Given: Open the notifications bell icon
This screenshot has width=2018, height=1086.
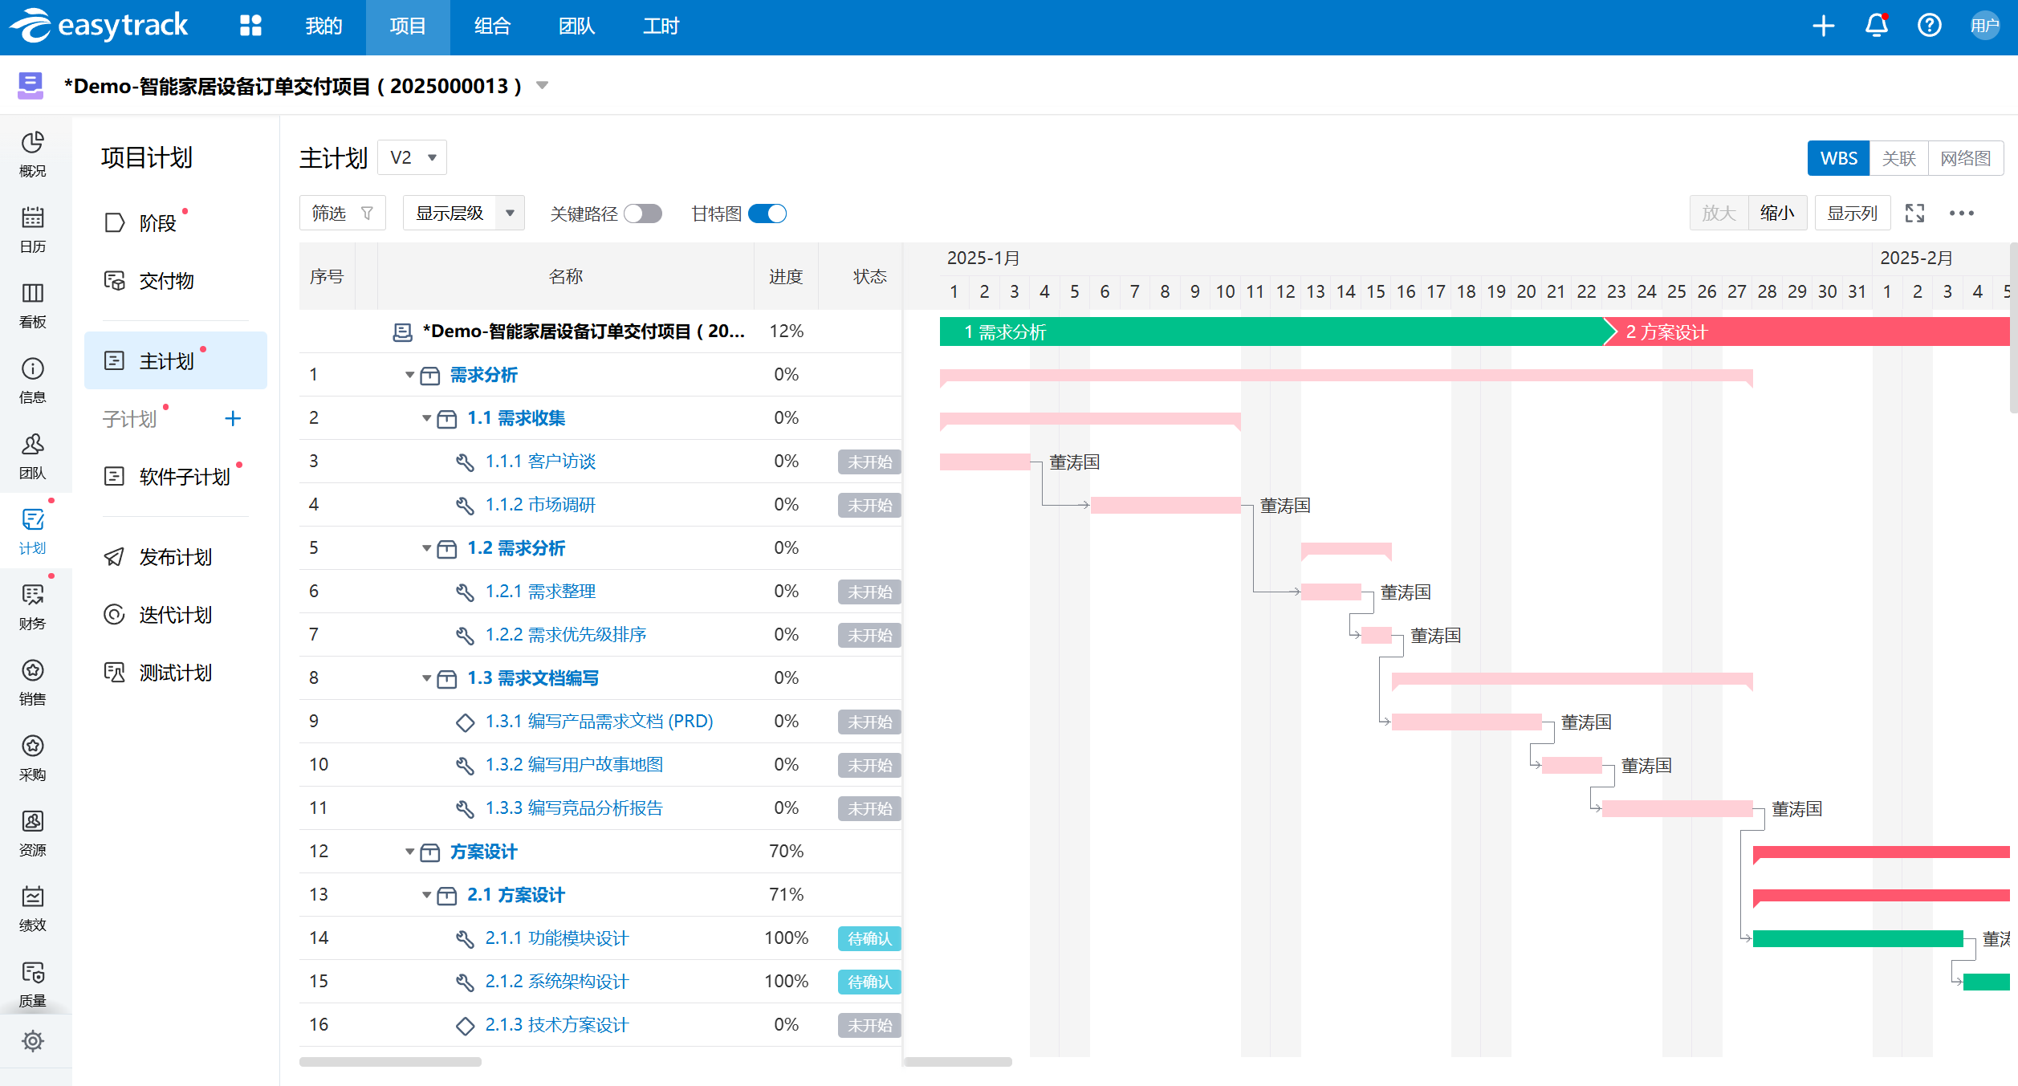Looking at the screenshot, I should (1876, 26).
